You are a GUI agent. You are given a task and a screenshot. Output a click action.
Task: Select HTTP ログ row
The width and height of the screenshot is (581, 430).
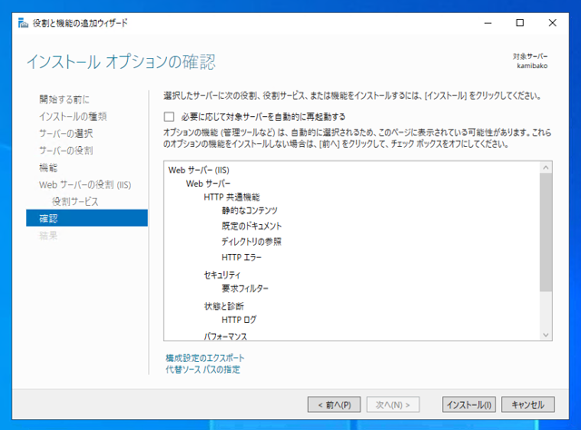[239, 319]
